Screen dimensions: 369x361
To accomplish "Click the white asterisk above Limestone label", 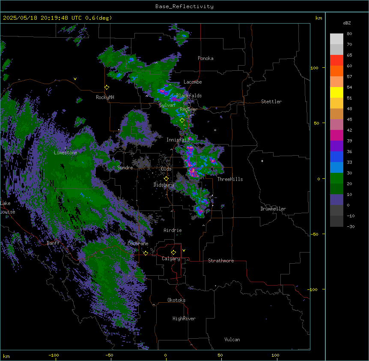I will 65,148.
